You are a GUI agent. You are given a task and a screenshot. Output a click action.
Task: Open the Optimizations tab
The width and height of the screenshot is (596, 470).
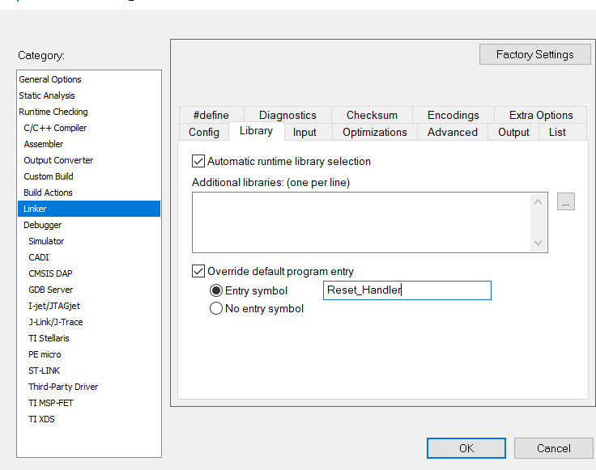(x=374, y=132)
